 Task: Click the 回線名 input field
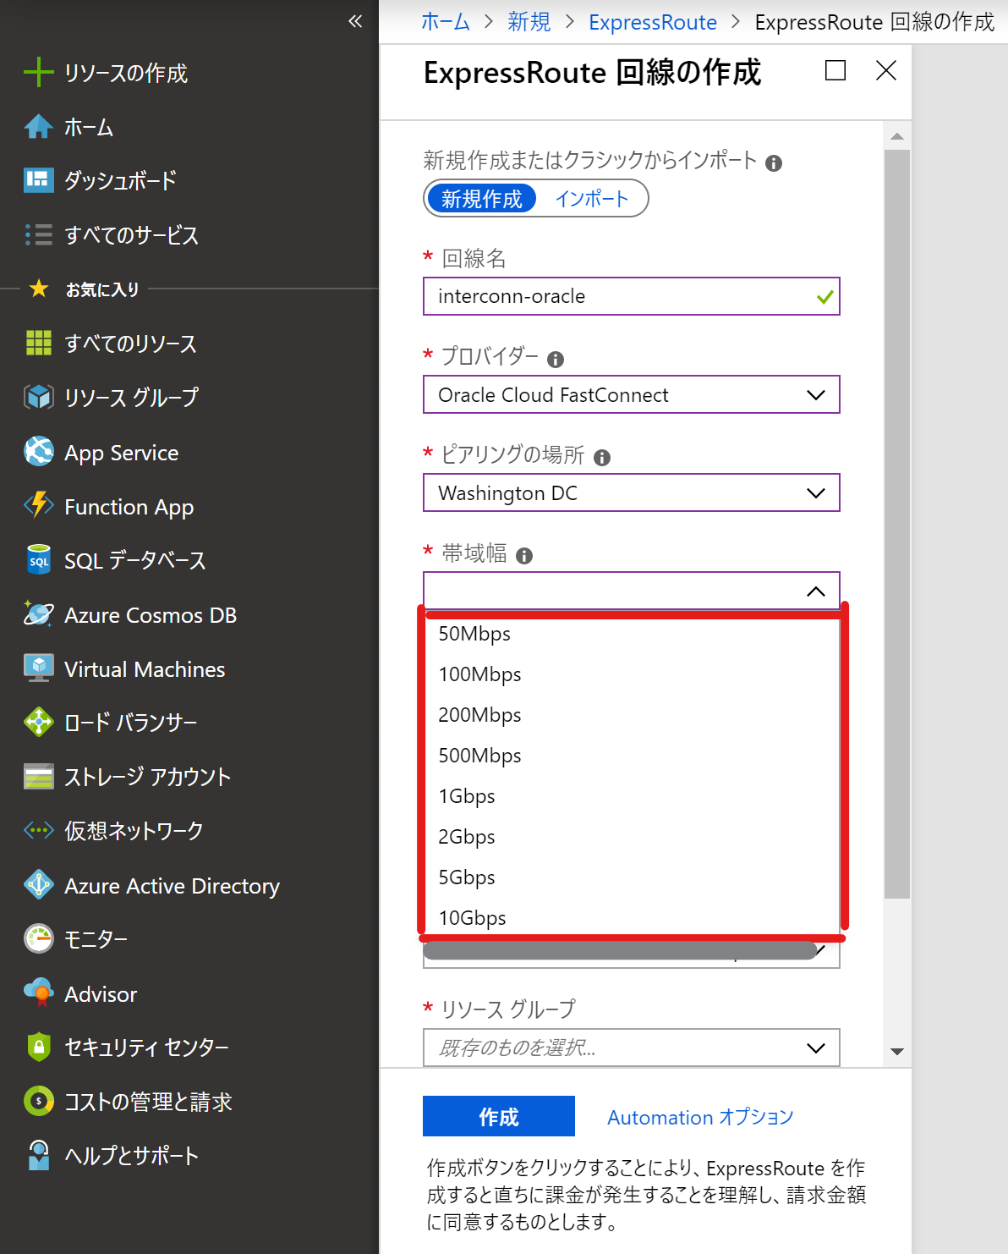coord(622,297)
